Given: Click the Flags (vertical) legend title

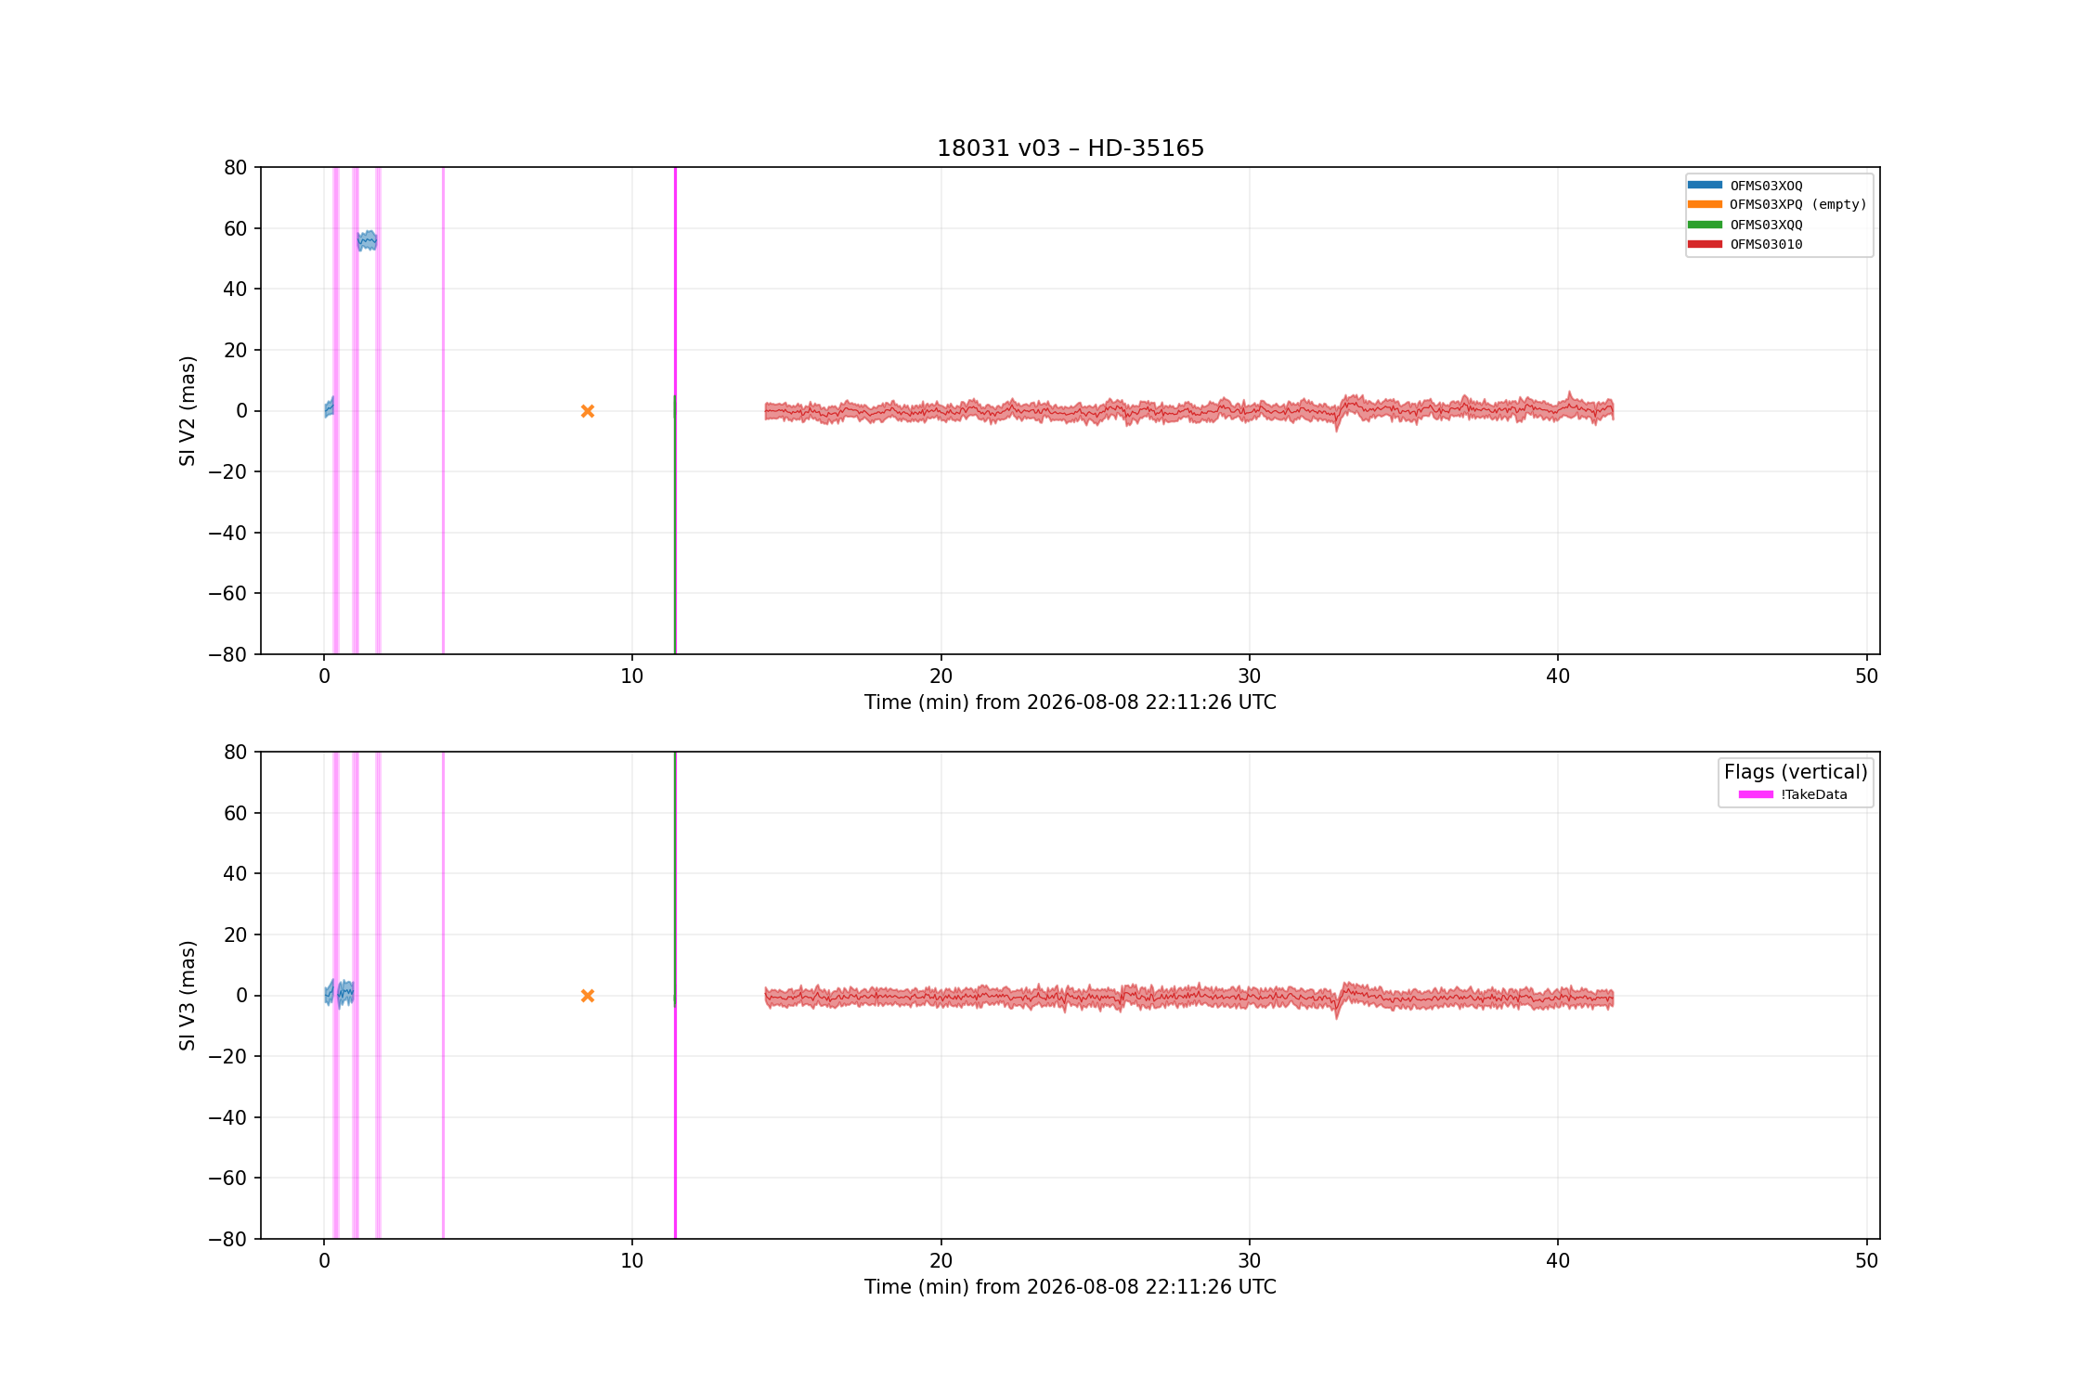Looking at the screenshot, I should 1796,772.
